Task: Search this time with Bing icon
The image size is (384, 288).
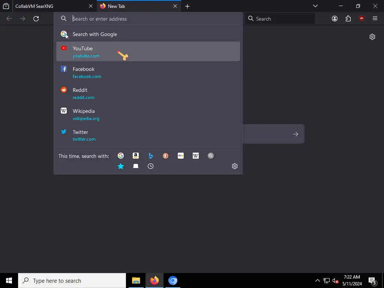Action: click(151, 156)
